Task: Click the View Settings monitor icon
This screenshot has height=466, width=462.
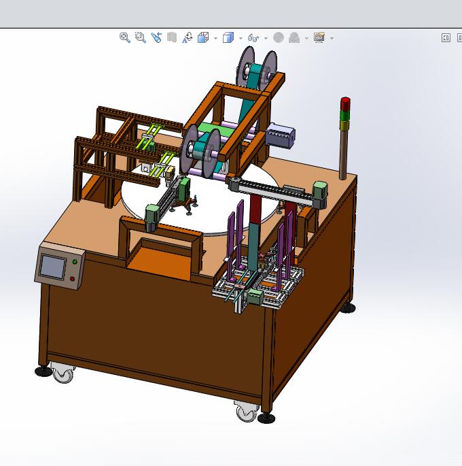Action: pos(319,37)
